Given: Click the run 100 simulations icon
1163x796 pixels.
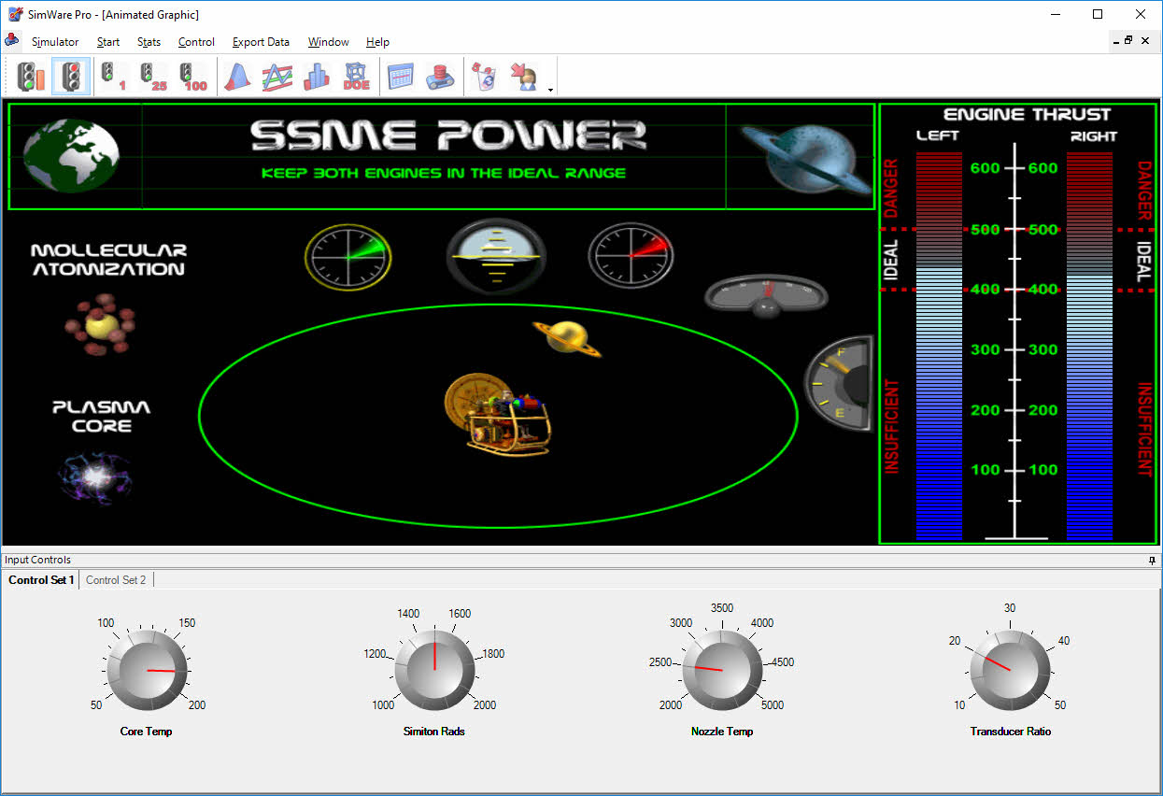Looking at the screenshot, I should (191, 76).
